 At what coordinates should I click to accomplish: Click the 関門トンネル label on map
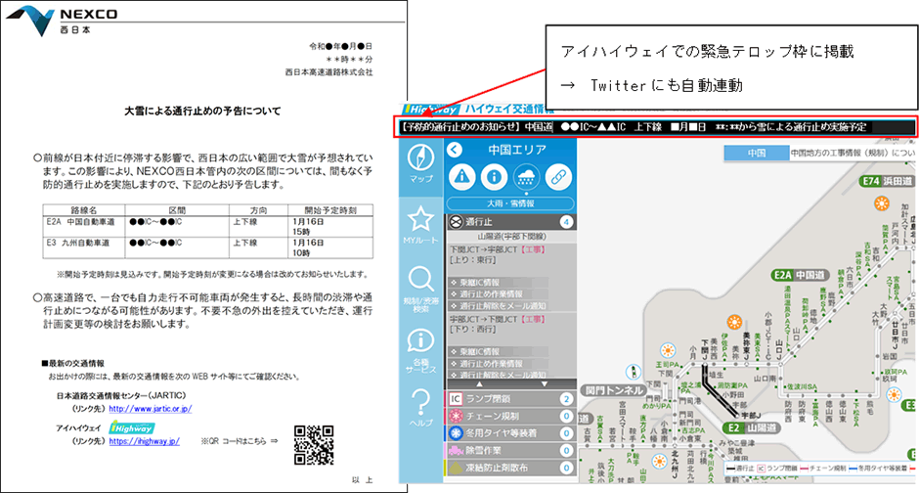[614, 390]
